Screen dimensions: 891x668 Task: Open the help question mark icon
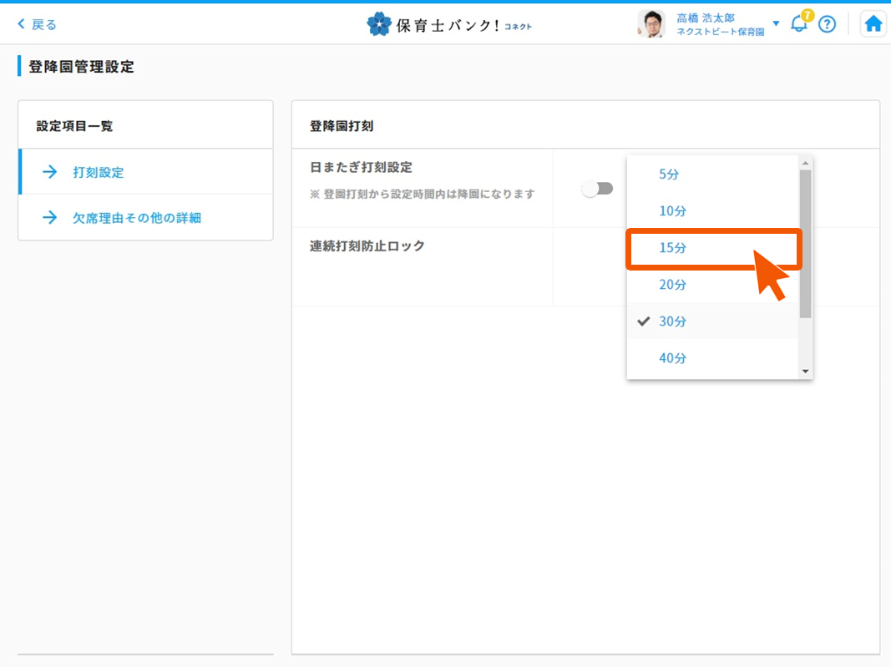(x=827, y=24)
